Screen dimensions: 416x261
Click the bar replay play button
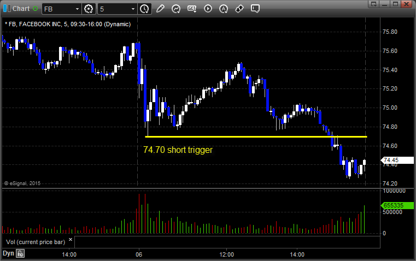208,9
